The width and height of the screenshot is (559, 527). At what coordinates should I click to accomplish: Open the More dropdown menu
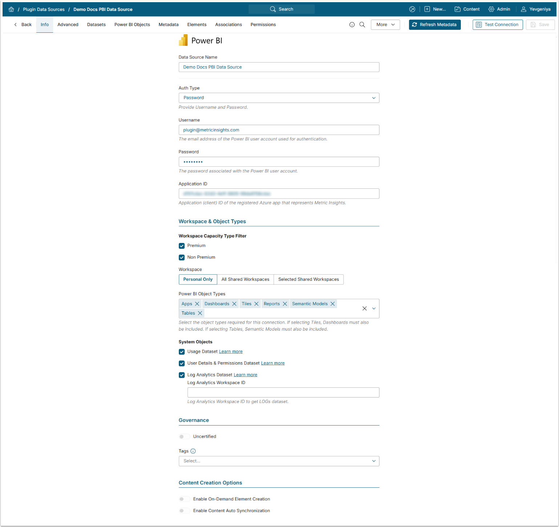[385, 25]
